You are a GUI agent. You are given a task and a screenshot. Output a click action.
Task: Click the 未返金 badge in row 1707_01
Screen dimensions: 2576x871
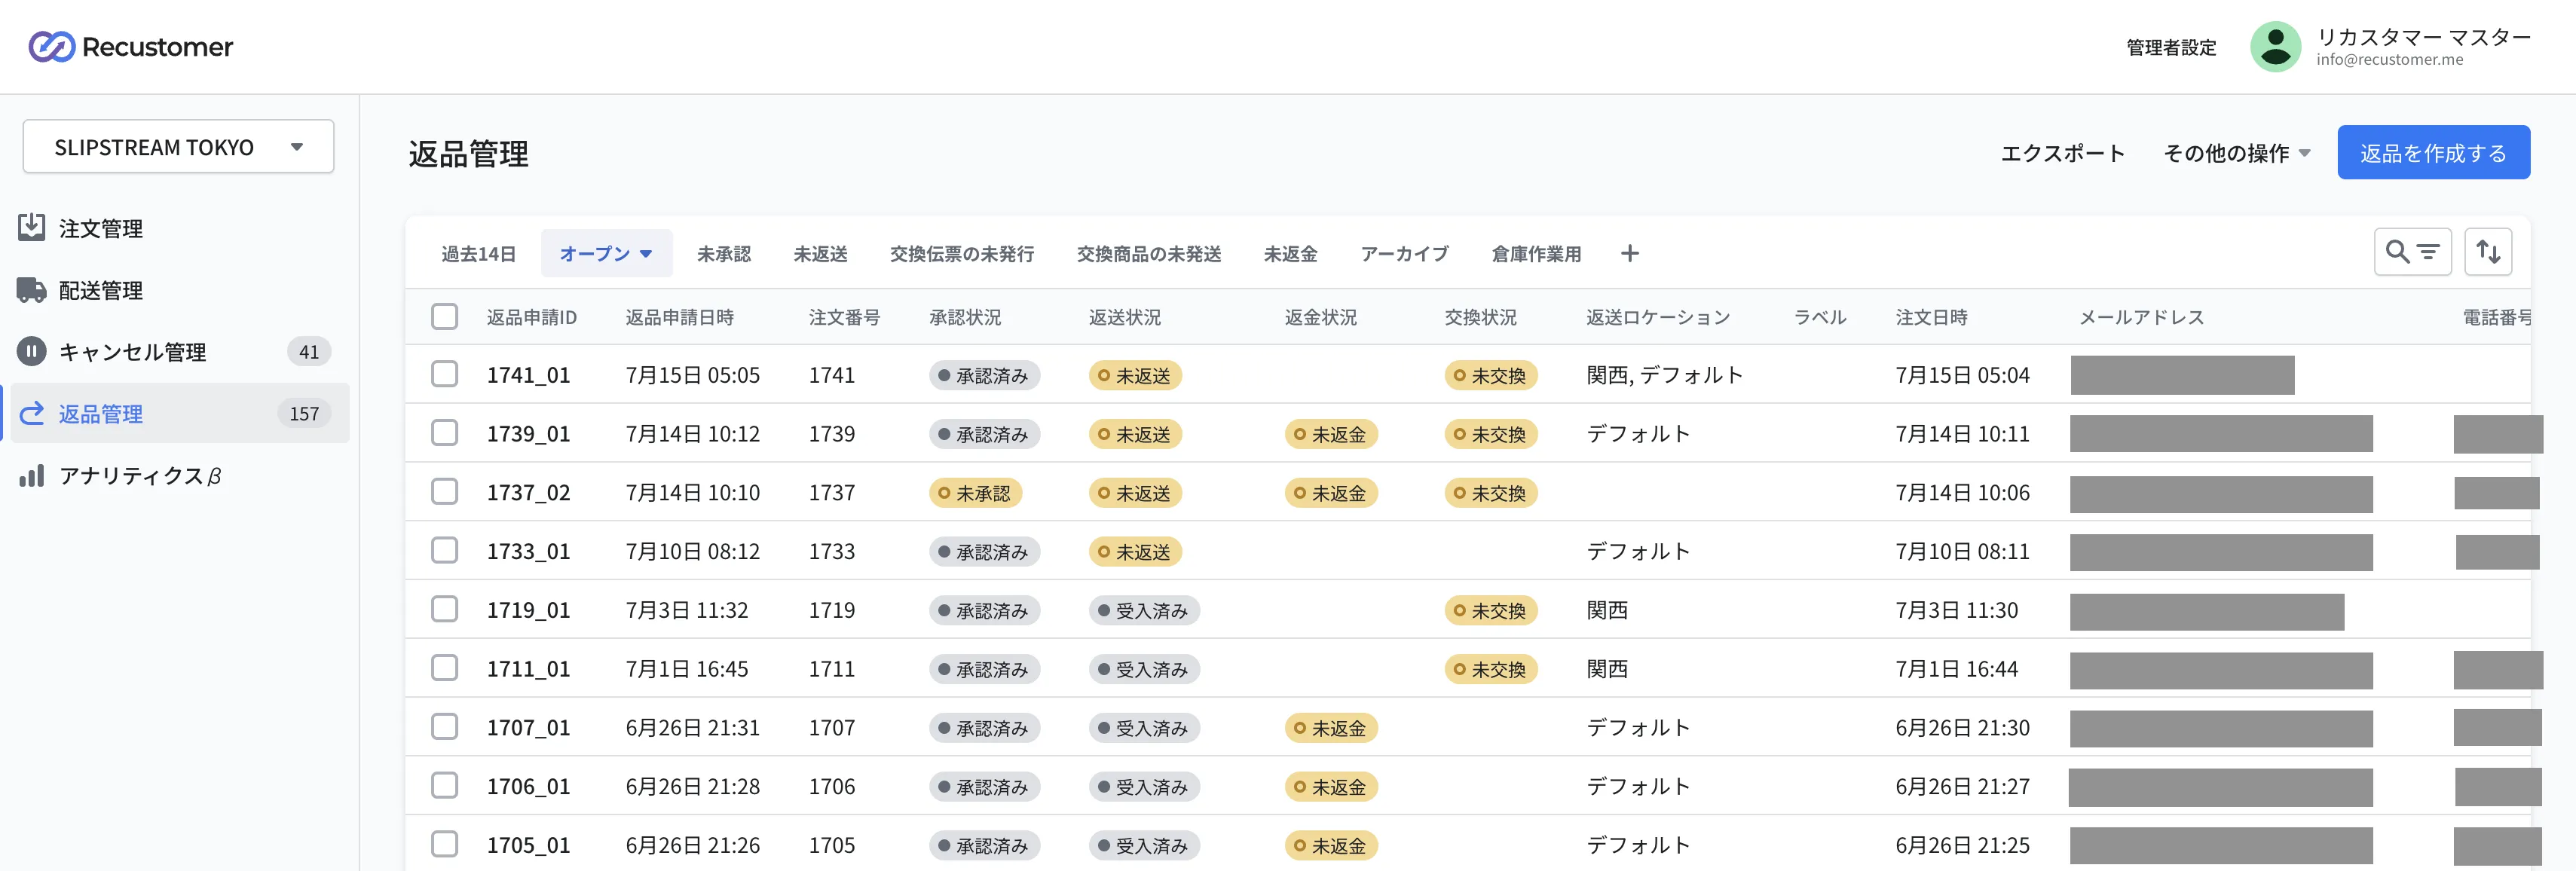[x=1331, y=728]
